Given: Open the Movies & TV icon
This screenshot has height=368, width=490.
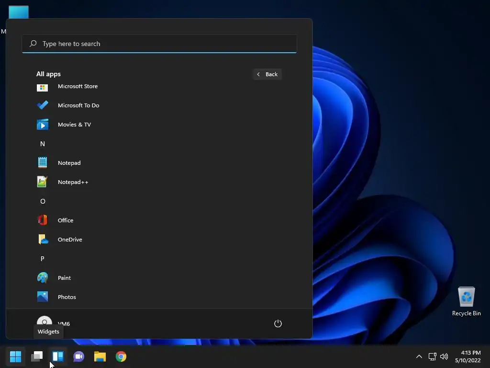Looking at the screenshot, I should (x=43, y=124).
